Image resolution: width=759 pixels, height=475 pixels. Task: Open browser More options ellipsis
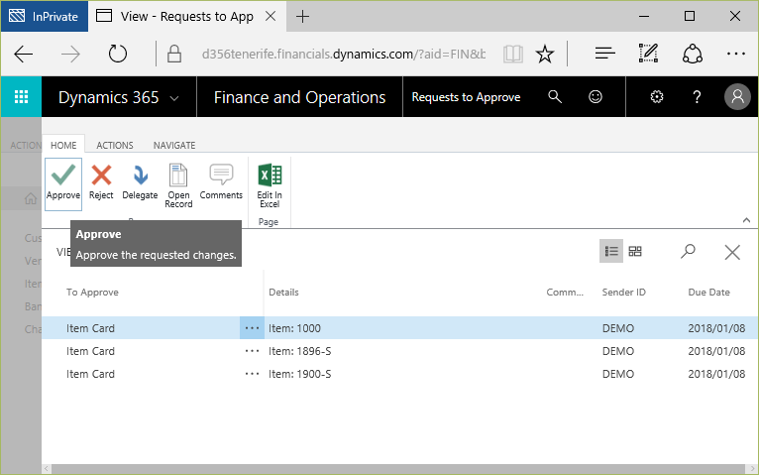coord(736,54)
